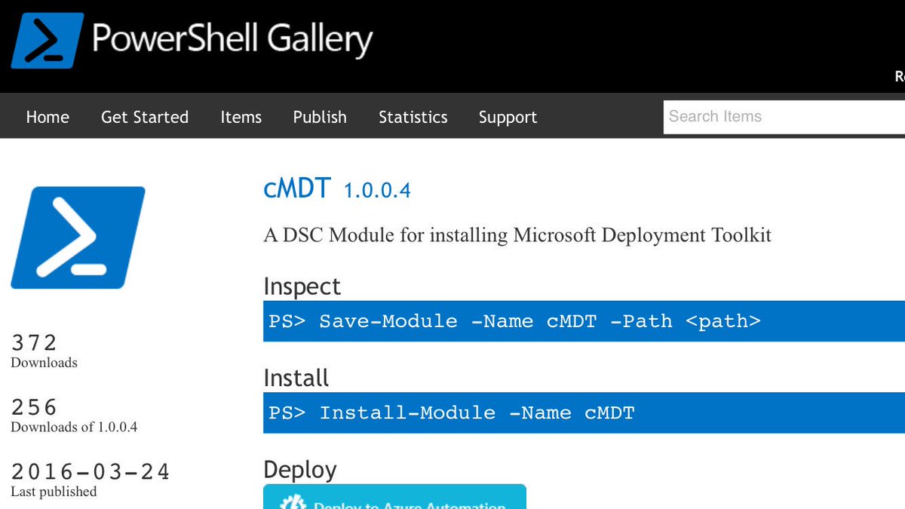Click the 2016-03-24 publish date

coord(90,472)
